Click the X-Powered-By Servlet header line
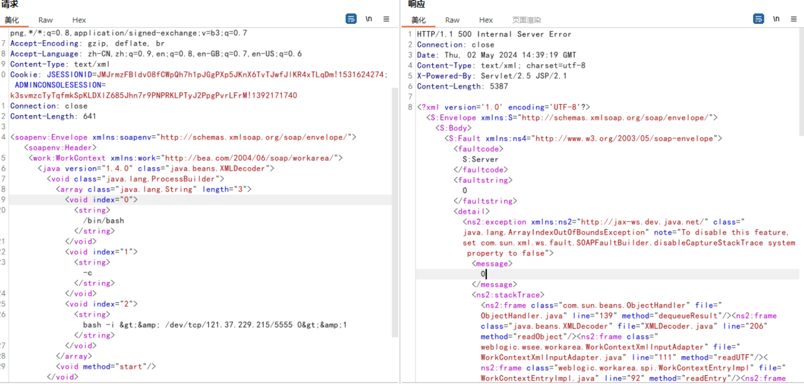 coord(492,76)
